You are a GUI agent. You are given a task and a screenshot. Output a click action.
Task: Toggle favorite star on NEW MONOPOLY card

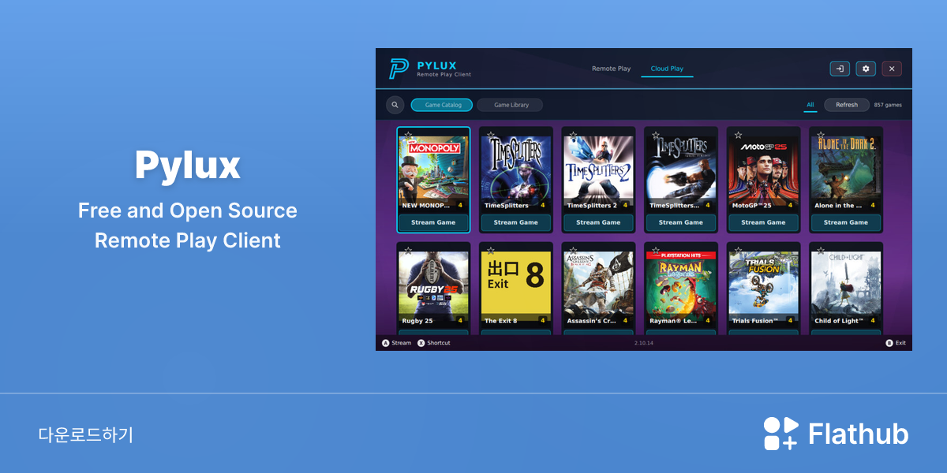point(408,136)
